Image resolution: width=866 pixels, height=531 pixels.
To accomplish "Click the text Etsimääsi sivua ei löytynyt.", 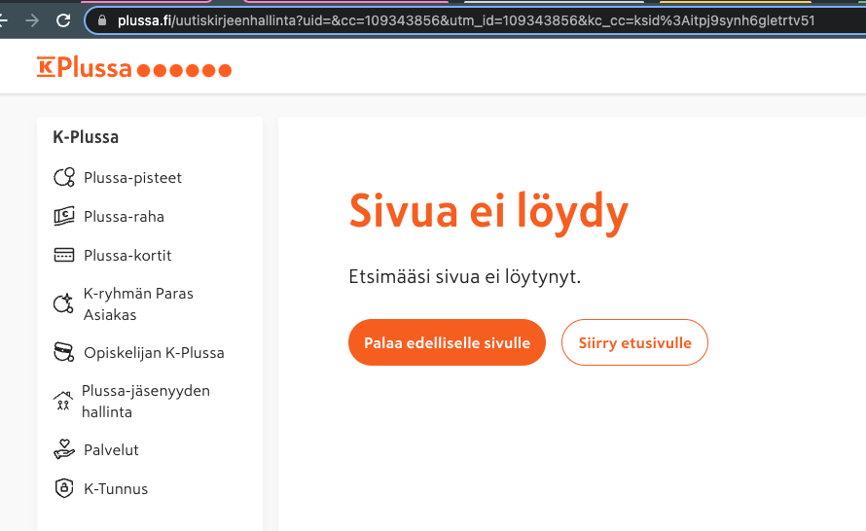I will coord(464,276).
